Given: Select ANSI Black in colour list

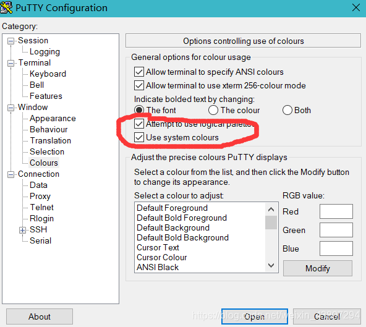Looking at the screenshot, I should (x=158, y=267).
